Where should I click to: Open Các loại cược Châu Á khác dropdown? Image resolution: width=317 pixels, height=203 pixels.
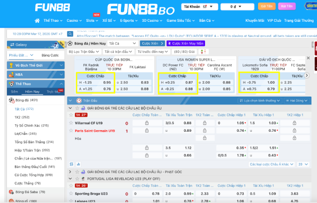pyautogui.click(x=271, y=164)
